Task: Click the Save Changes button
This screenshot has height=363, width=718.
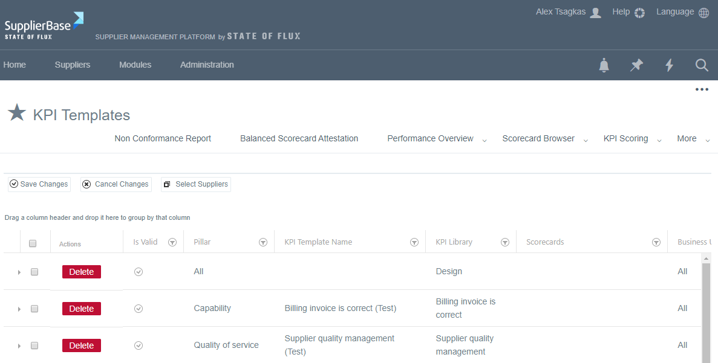Action: [x=39, y=184]
